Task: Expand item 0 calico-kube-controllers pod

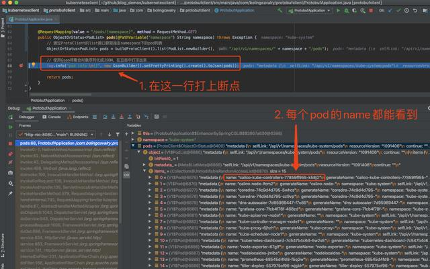Action: (x=150, y=177)
